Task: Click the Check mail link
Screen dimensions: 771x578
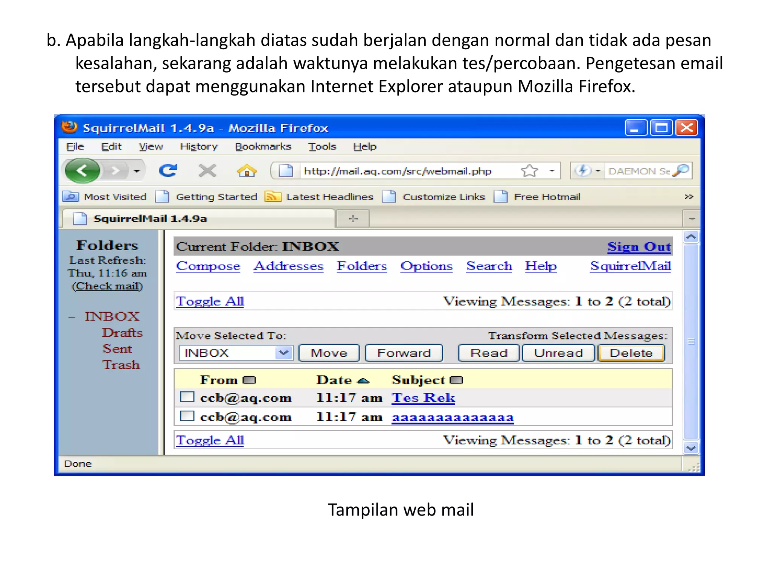Action: [107, 286]
